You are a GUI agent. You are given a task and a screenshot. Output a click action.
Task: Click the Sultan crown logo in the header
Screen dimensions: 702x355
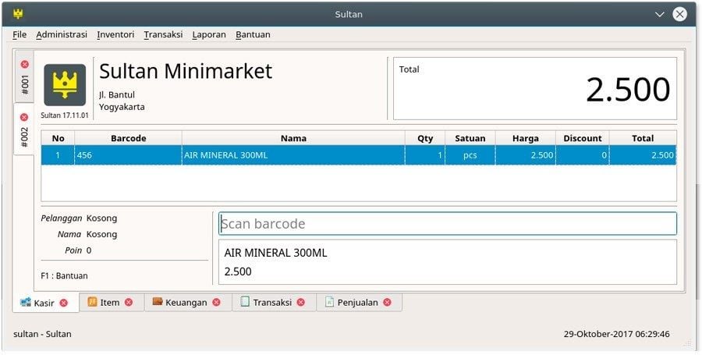(x=65, y=85)
